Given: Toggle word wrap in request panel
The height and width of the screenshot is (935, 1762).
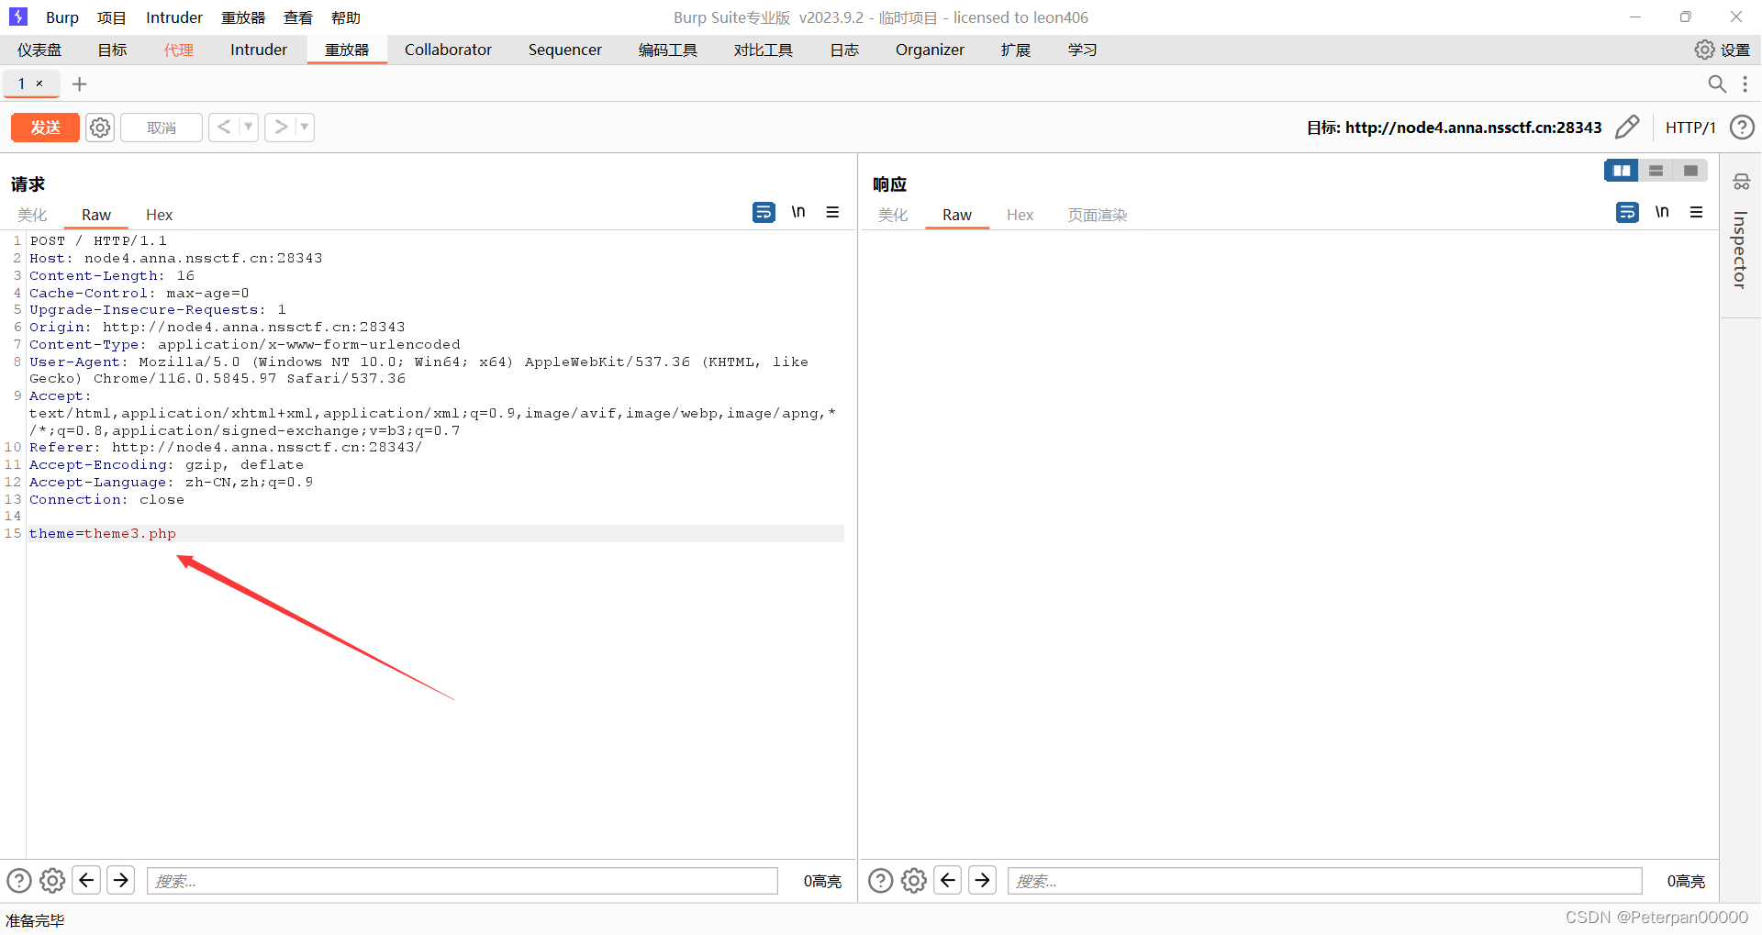Looking at the screenshot, I should pyautogui.click(x=764, y=212).
